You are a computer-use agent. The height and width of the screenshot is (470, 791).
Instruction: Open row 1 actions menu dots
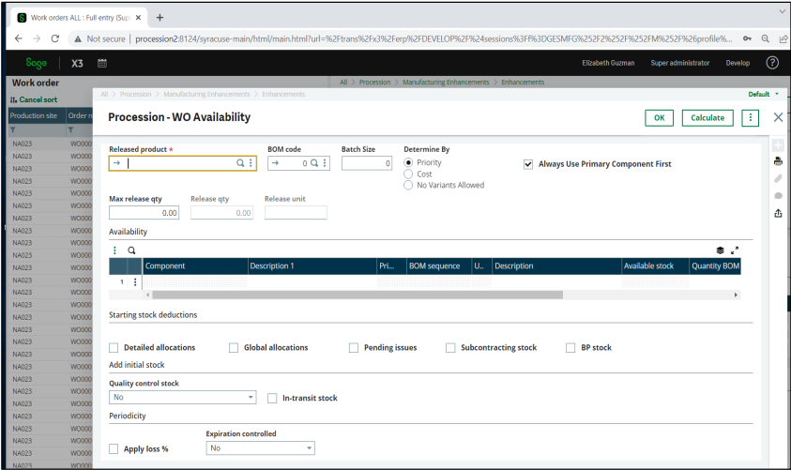(x=135, y=281)
